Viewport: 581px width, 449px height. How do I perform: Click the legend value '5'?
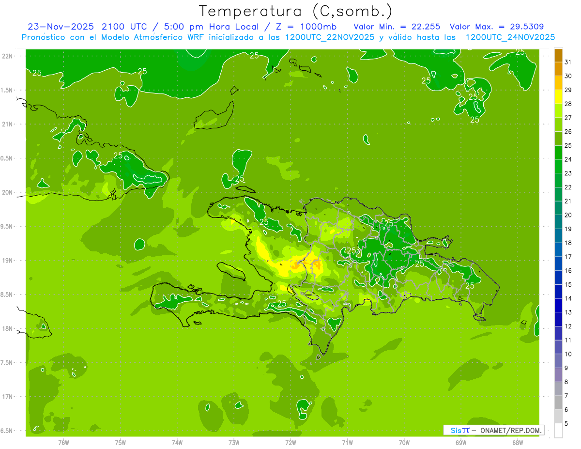coord(566,424)
